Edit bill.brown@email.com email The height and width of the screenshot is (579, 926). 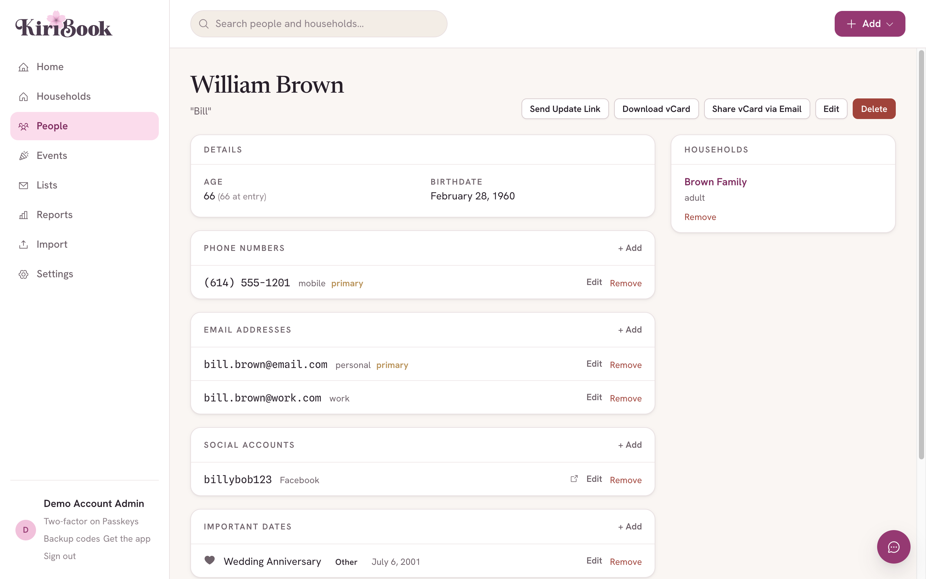click(594, 364)
